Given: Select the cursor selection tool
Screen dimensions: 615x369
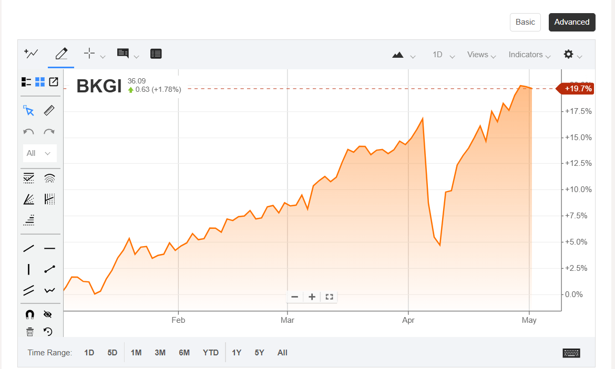Looking at the screenshot, I should [29, 110].
